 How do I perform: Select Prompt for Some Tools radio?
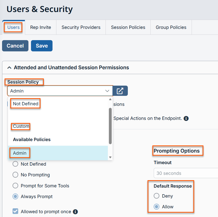click(x=15, y=186)
